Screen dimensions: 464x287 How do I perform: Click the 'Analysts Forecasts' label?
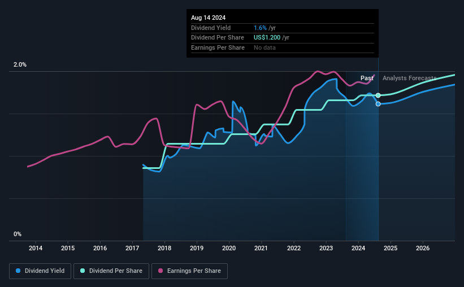[x=409, y=78]
